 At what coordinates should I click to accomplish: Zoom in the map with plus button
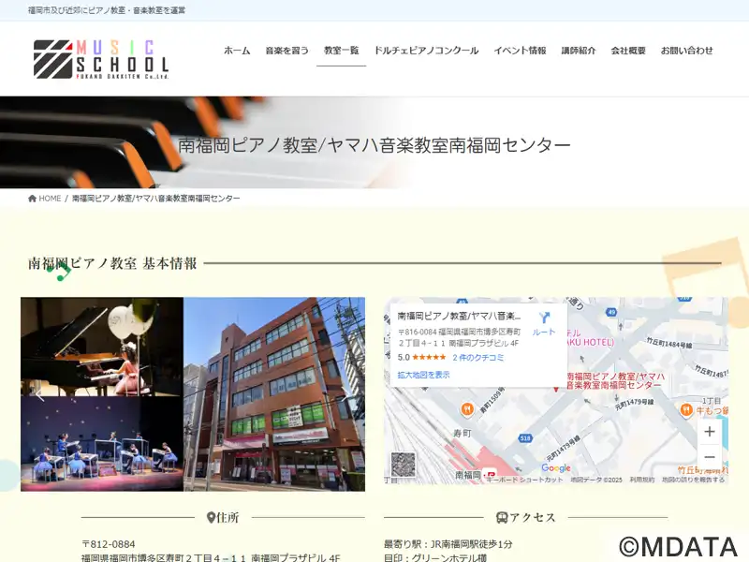(x=710, y=432)
